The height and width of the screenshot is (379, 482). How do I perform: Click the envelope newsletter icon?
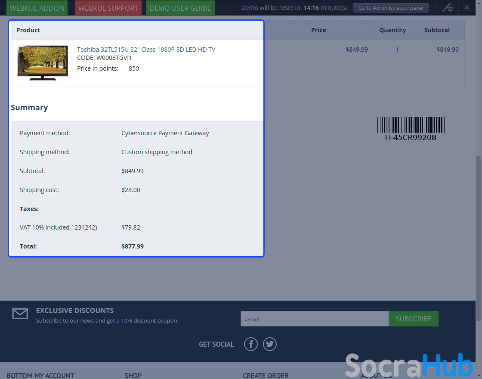(x=20, y=314)
